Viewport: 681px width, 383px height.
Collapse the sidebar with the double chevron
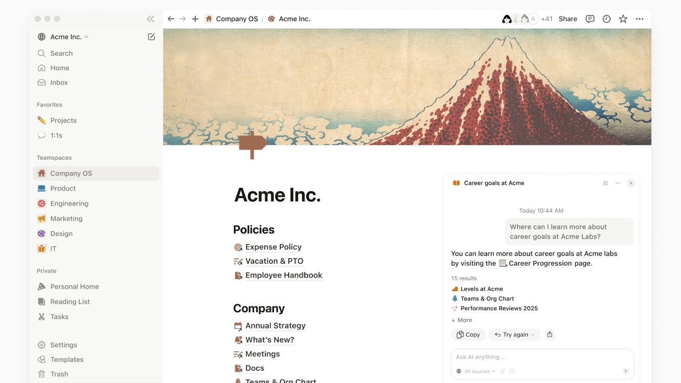click(150, 19)
